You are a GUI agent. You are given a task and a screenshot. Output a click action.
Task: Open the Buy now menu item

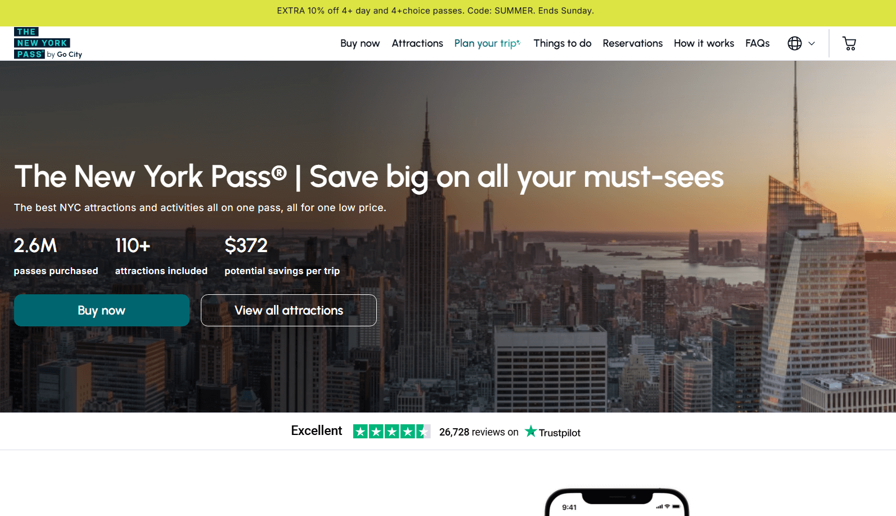coord(360,43)
